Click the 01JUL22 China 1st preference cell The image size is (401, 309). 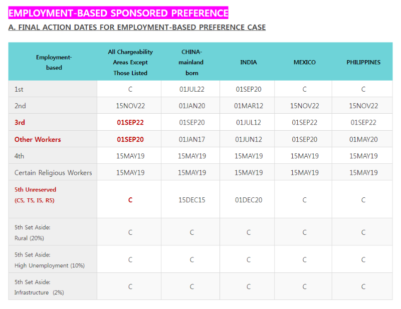coord(192,89)
